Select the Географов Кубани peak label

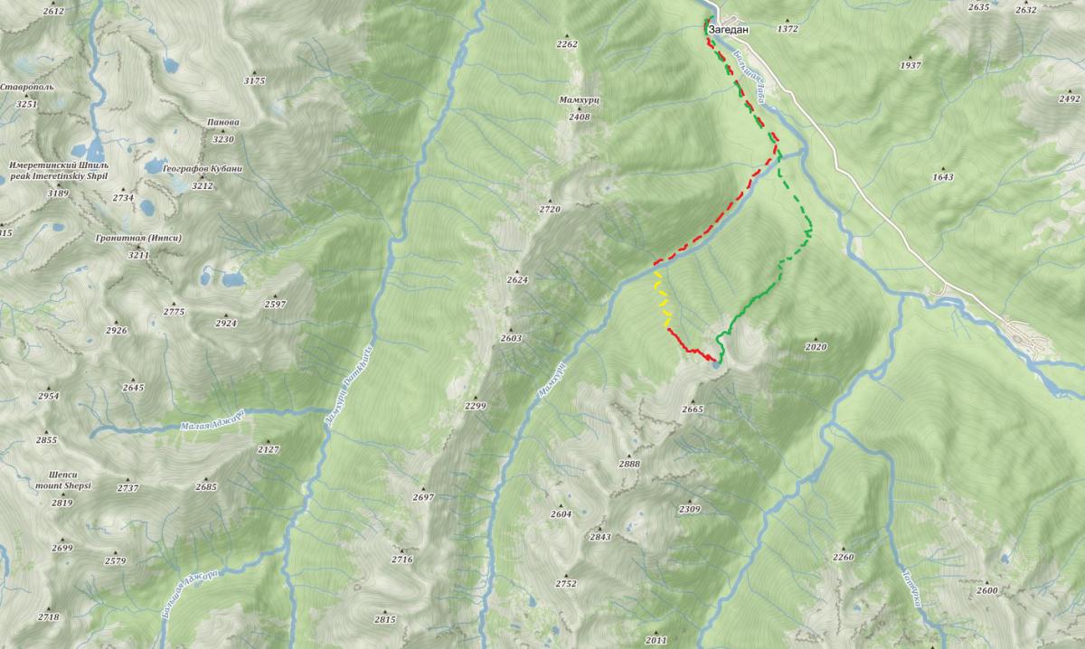tap(203, 168)
